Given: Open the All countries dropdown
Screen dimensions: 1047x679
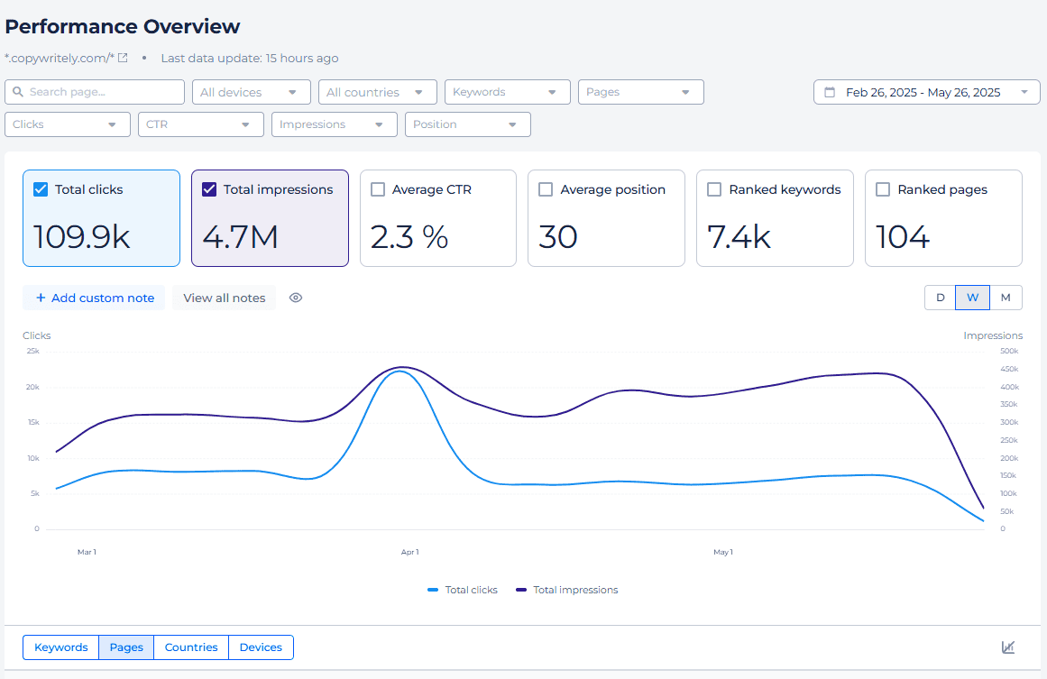Looking at the screenshot, I should [377, 91].
